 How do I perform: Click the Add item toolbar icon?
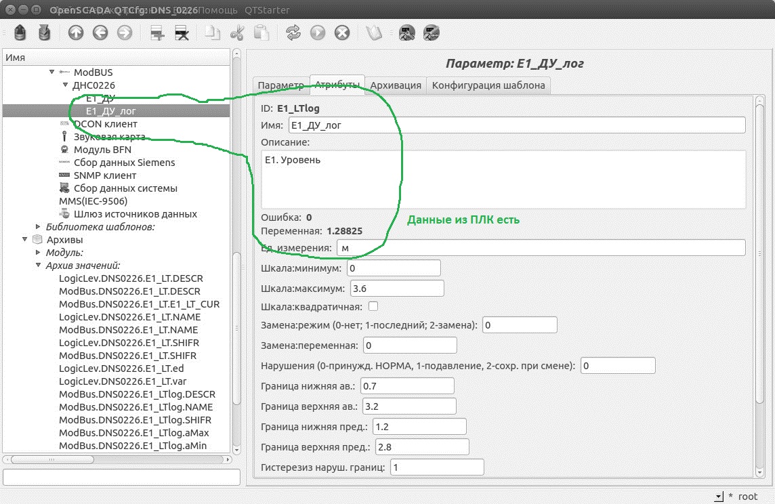158,33
